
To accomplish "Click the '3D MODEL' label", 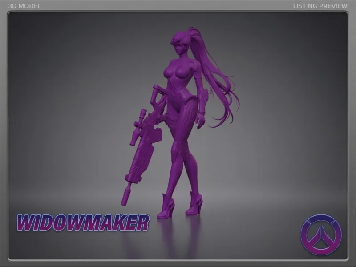I will click(x=24, y=6).
